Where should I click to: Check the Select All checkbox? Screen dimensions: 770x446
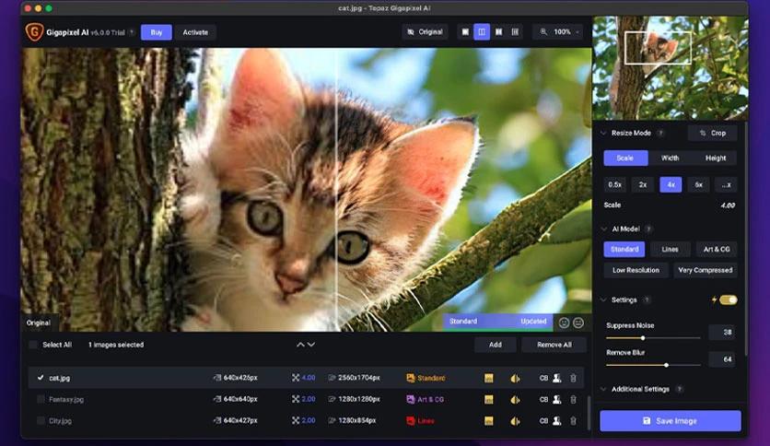34,345
